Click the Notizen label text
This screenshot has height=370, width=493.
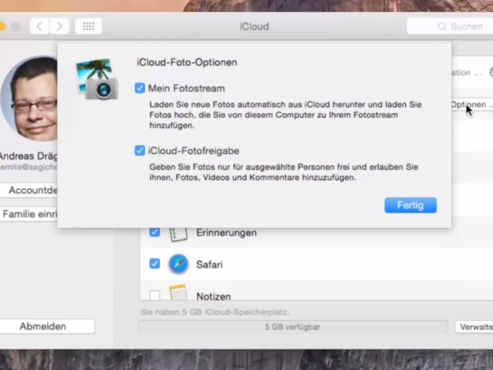point(213,296)
